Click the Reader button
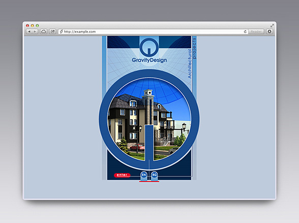Image resolution: width=299 pixels, height=223 pixels. [256, 31]
